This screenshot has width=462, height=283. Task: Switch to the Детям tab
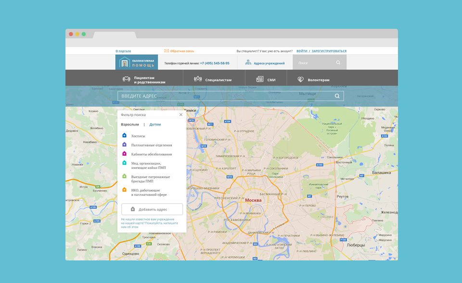pos(155,124)
